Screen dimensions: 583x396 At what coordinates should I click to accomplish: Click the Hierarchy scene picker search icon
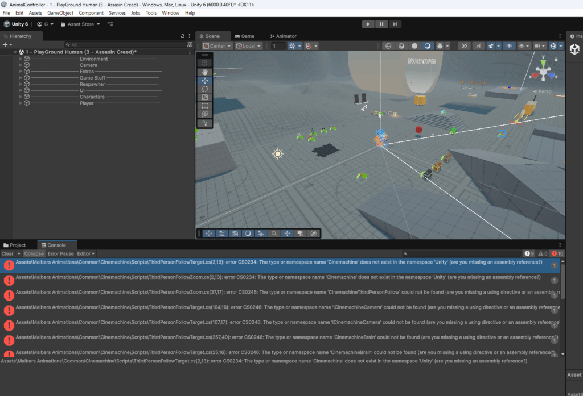(190, 44)
